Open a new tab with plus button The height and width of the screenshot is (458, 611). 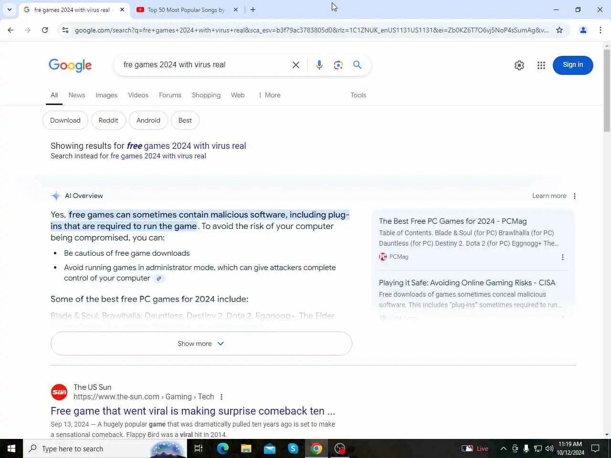point(253,10)
